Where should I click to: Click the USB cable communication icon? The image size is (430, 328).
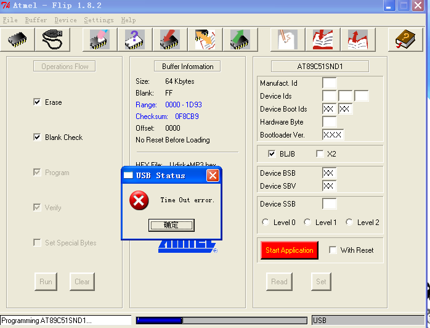pos(52,39)
